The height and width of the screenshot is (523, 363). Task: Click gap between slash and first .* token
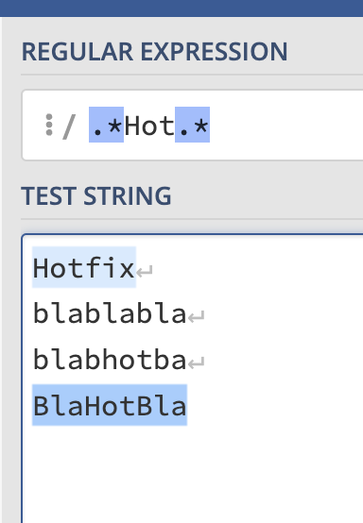(82, 127)
